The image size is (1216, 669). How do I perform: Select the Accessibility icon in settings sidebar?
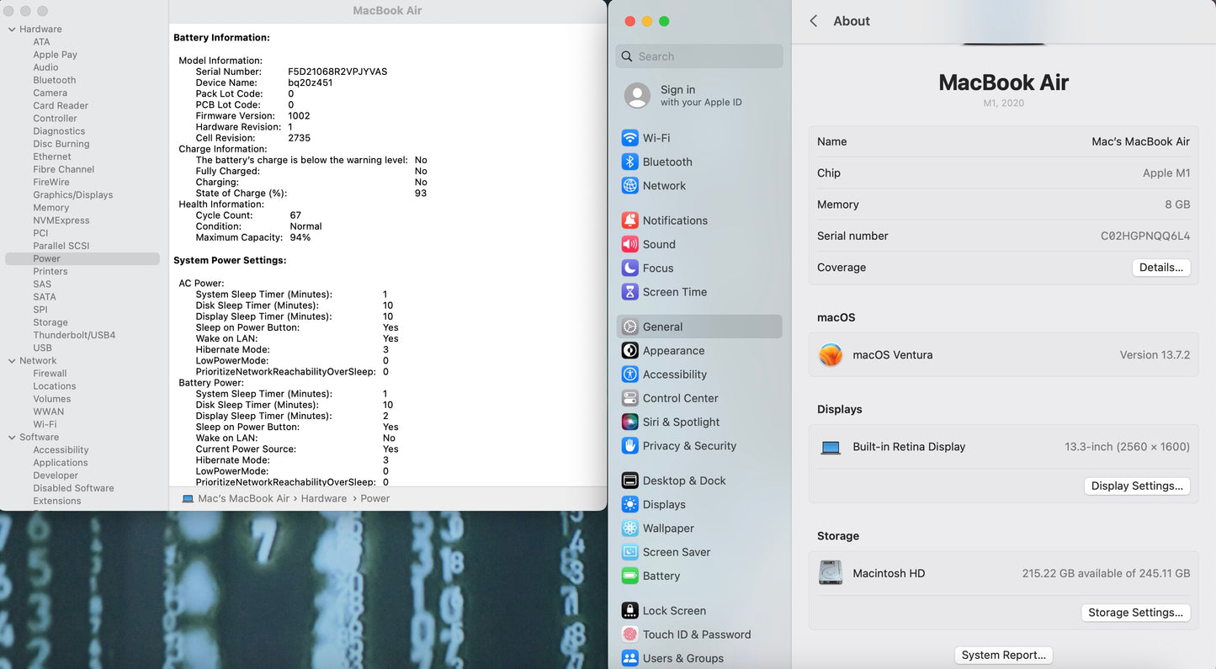(x=629, y=374)
